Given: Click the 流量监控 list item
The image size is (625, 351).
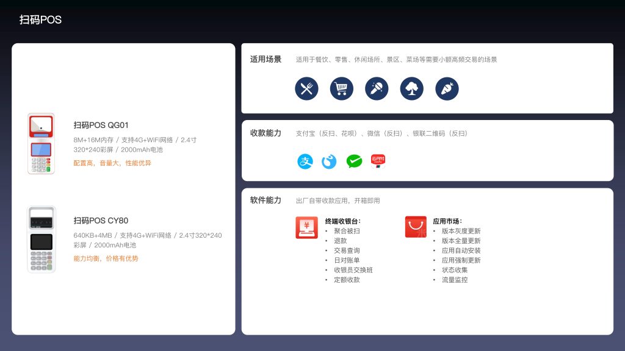Looking at the screenshot, I should coord(455,280).
